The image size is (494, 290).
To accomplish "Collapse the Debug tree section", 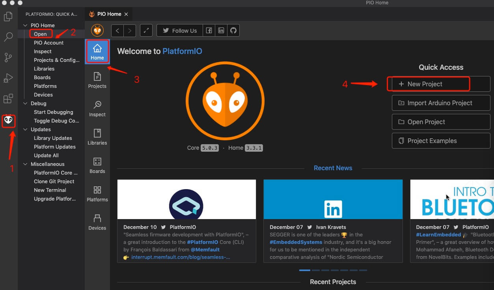I will [x=26, y=103].
